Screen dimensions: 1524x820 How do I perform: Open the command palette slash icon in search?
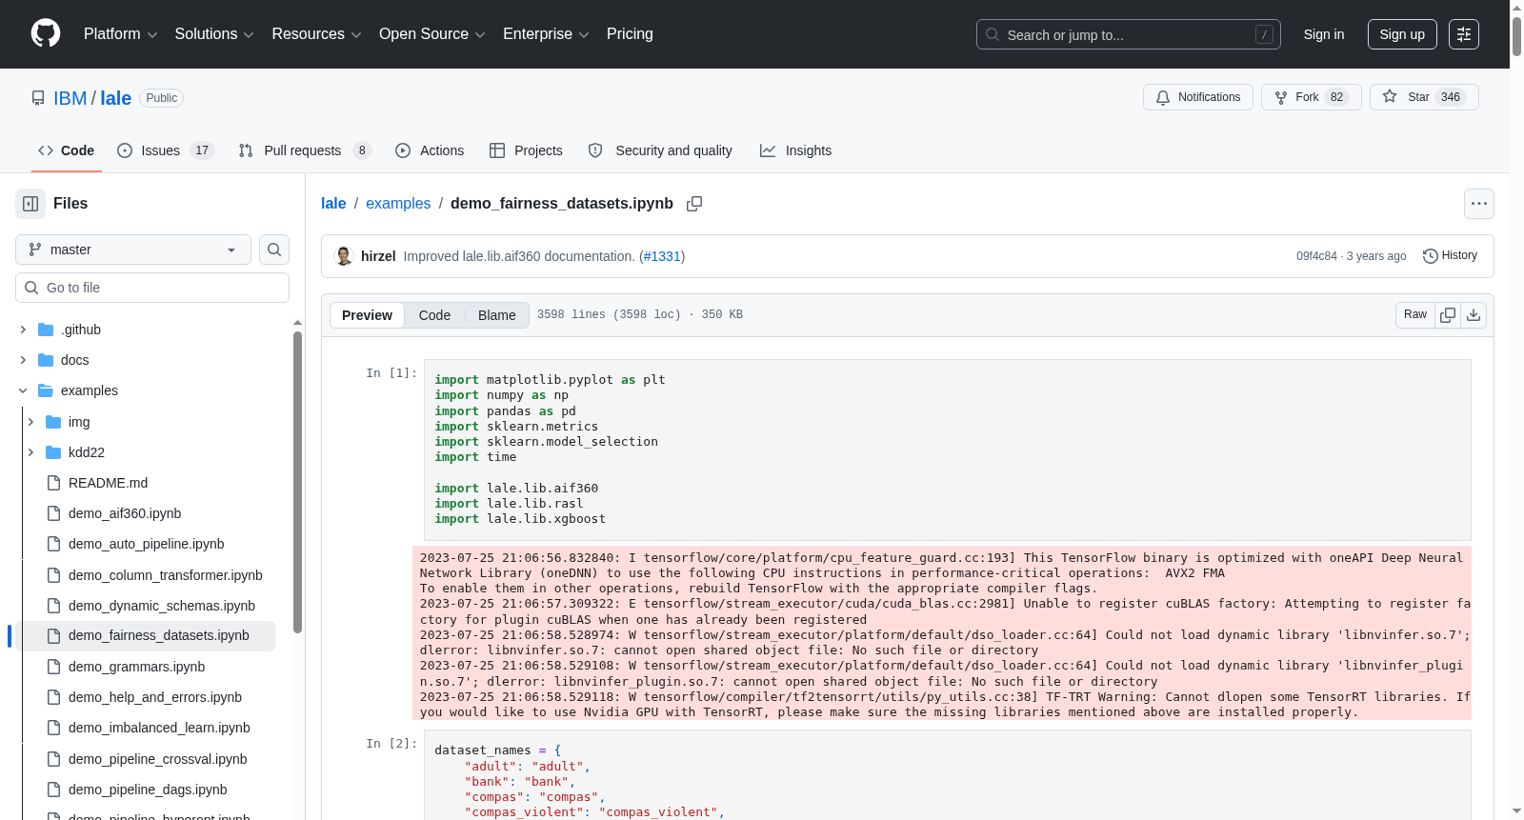pos(1264,34)
